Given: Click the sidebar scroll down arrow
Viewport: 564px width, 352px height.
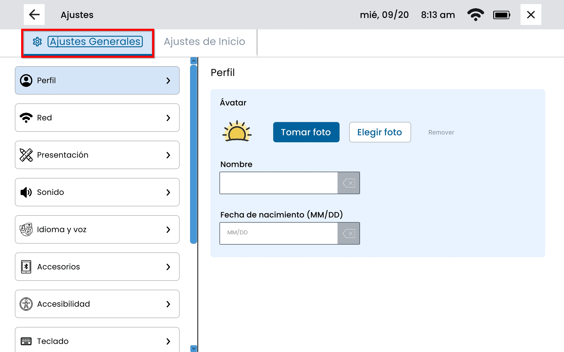Looking at the screenshot, I should (194, 348).
